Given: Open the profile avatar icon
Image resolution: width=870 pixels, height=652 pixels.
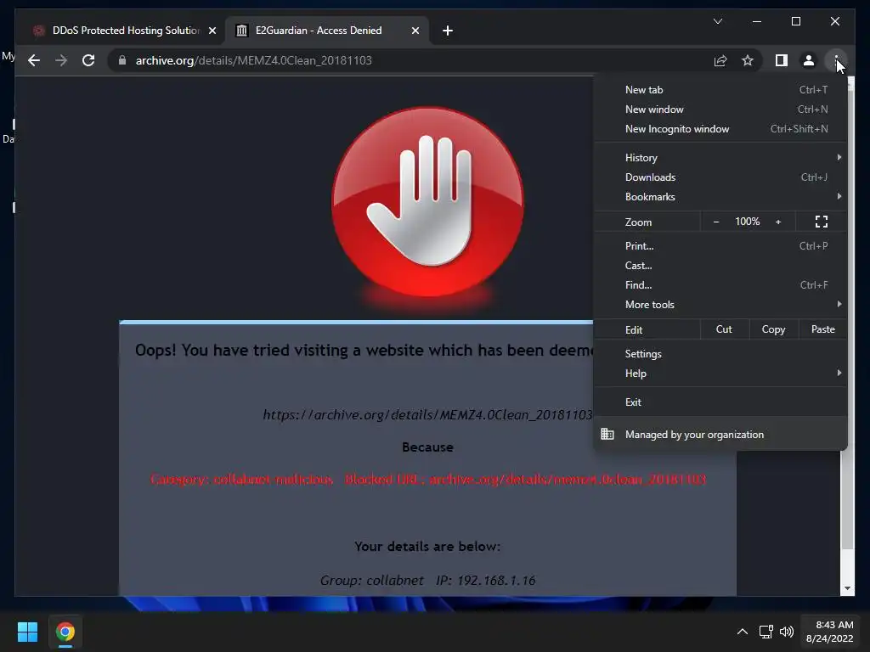Looking at the screenshot, I should 809,60.
